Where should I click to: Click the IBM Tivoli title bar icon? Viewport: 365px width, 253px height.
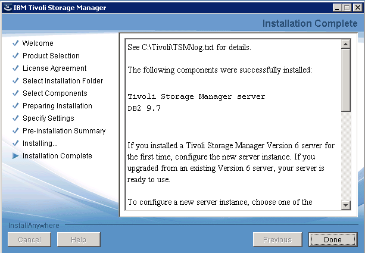7,8
